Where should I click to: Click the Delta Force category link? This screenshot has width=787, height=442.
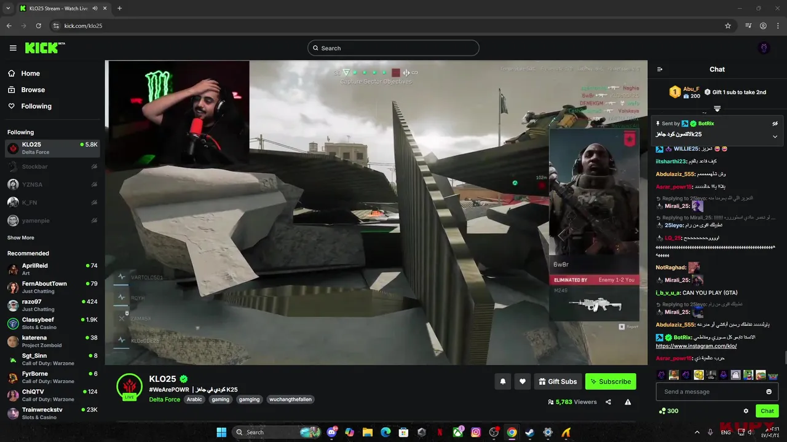[164, 399]
